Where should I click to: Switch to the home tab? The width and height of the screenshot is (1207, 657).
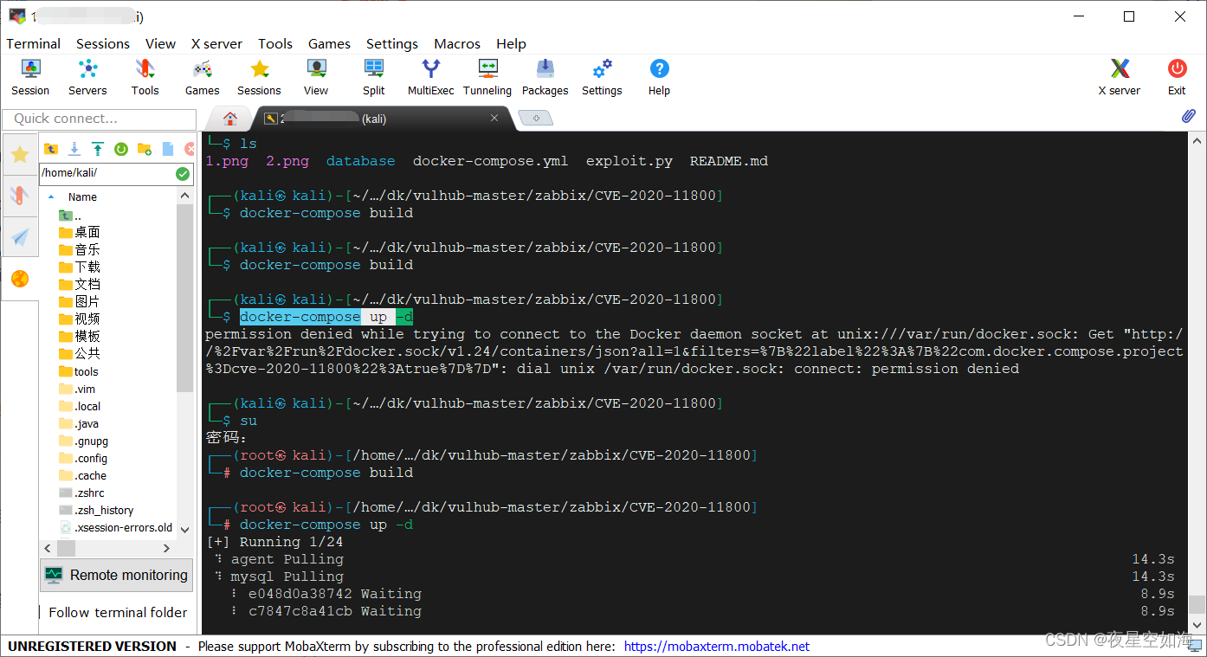(x=229, y=119)
